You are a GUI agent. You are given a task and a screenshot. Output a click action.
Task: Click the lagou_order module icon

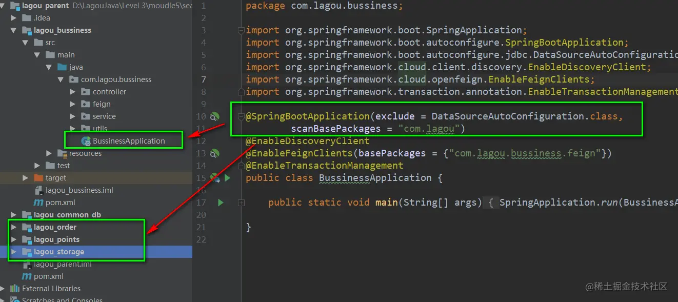tap(27, 227)
